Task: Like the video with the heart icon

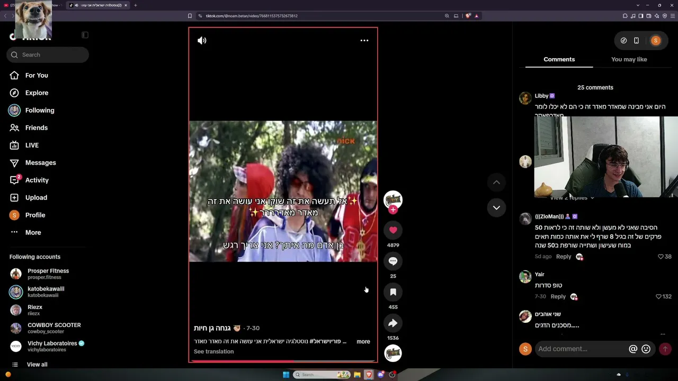Action: point(393,230)
